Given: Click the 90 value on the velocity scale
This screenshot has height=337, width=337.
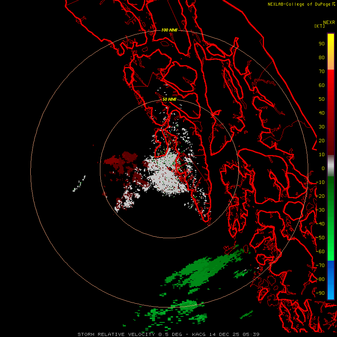Looking at the screenshot, I should (322, 44).
